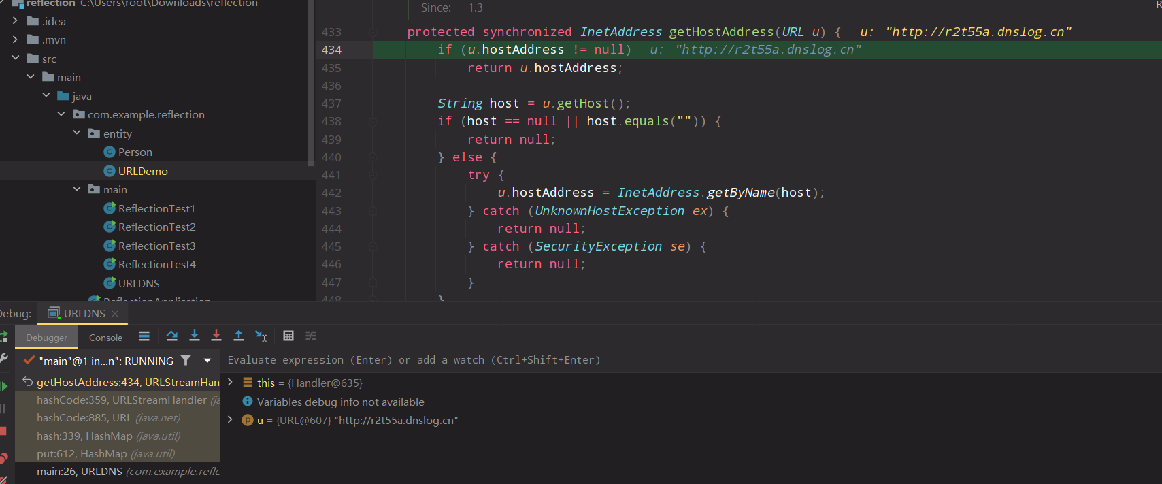Expand the u URL variable
The image size is (1162, 484).
(231, 420)
